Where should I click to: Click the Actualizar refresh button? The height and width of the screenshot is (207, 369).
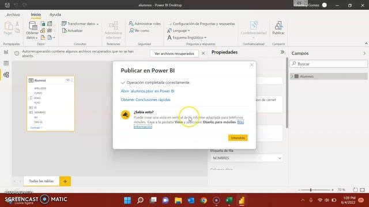click(x=73, y=30)
